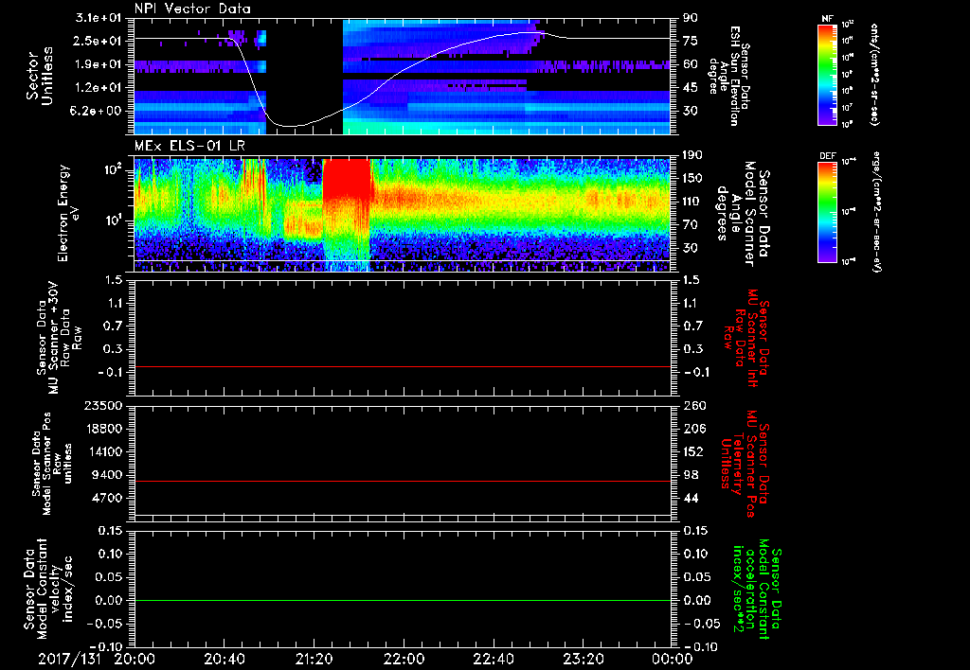970x670 pixels.
Task: Click the 1.2e+01 sector tick value
Action: tap(99, 88)
